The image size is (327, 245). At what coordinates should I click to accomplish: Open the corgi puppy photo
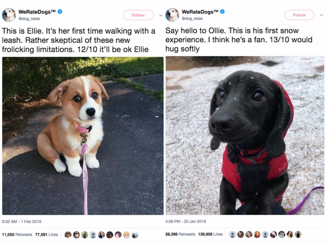(83, 136)
